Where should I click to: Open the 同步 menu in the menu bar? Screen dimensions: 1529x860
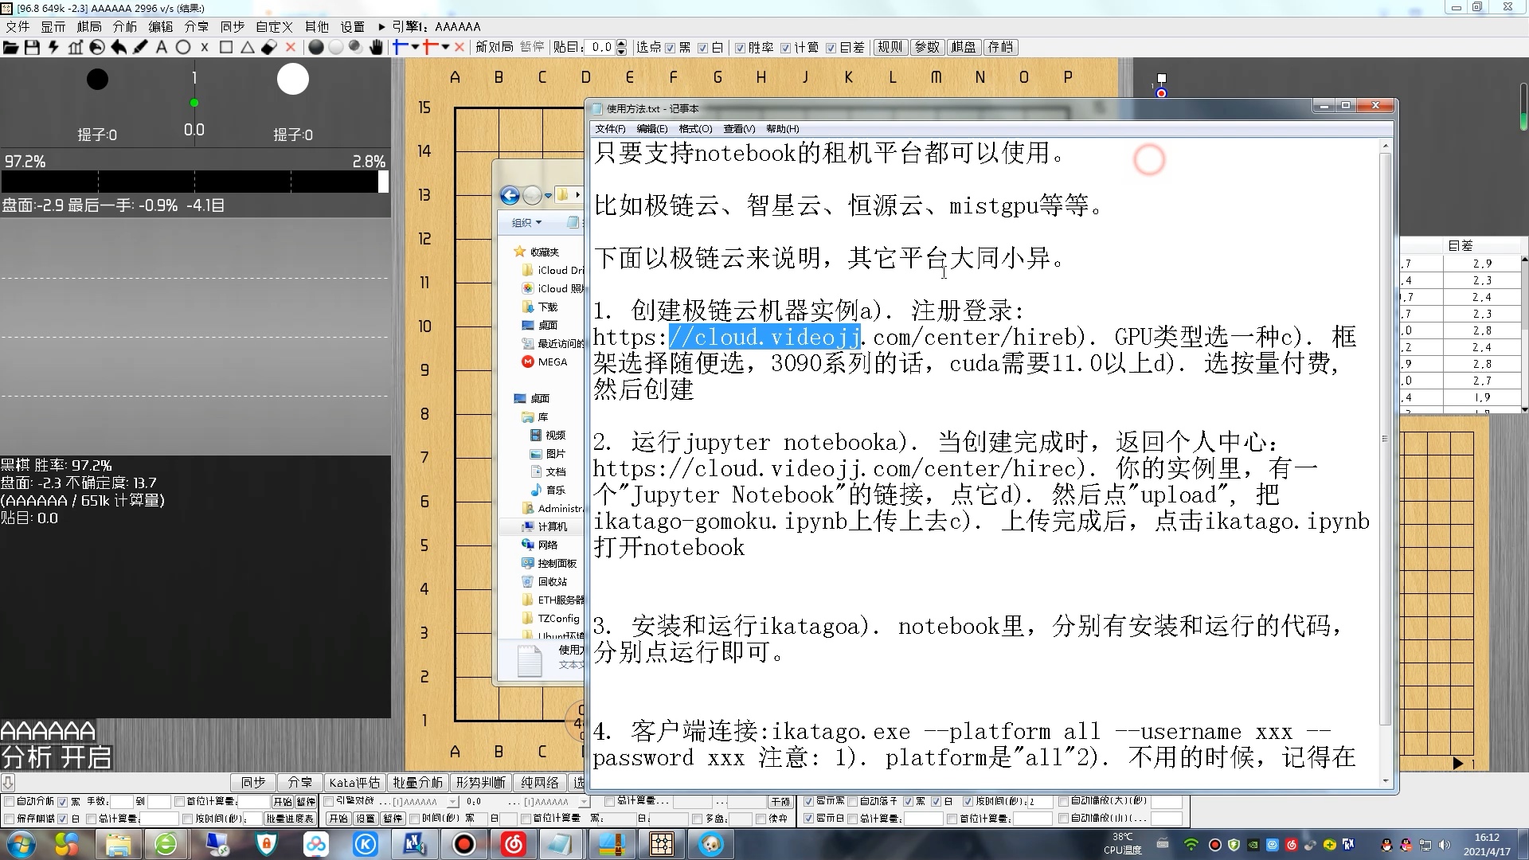click(x=233, y=27)
